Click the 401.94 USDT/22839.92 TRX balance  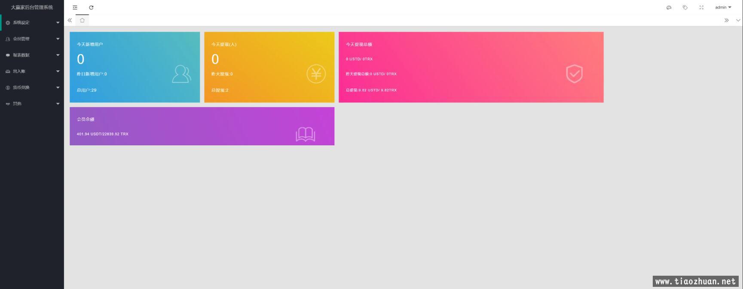(103, 134)
